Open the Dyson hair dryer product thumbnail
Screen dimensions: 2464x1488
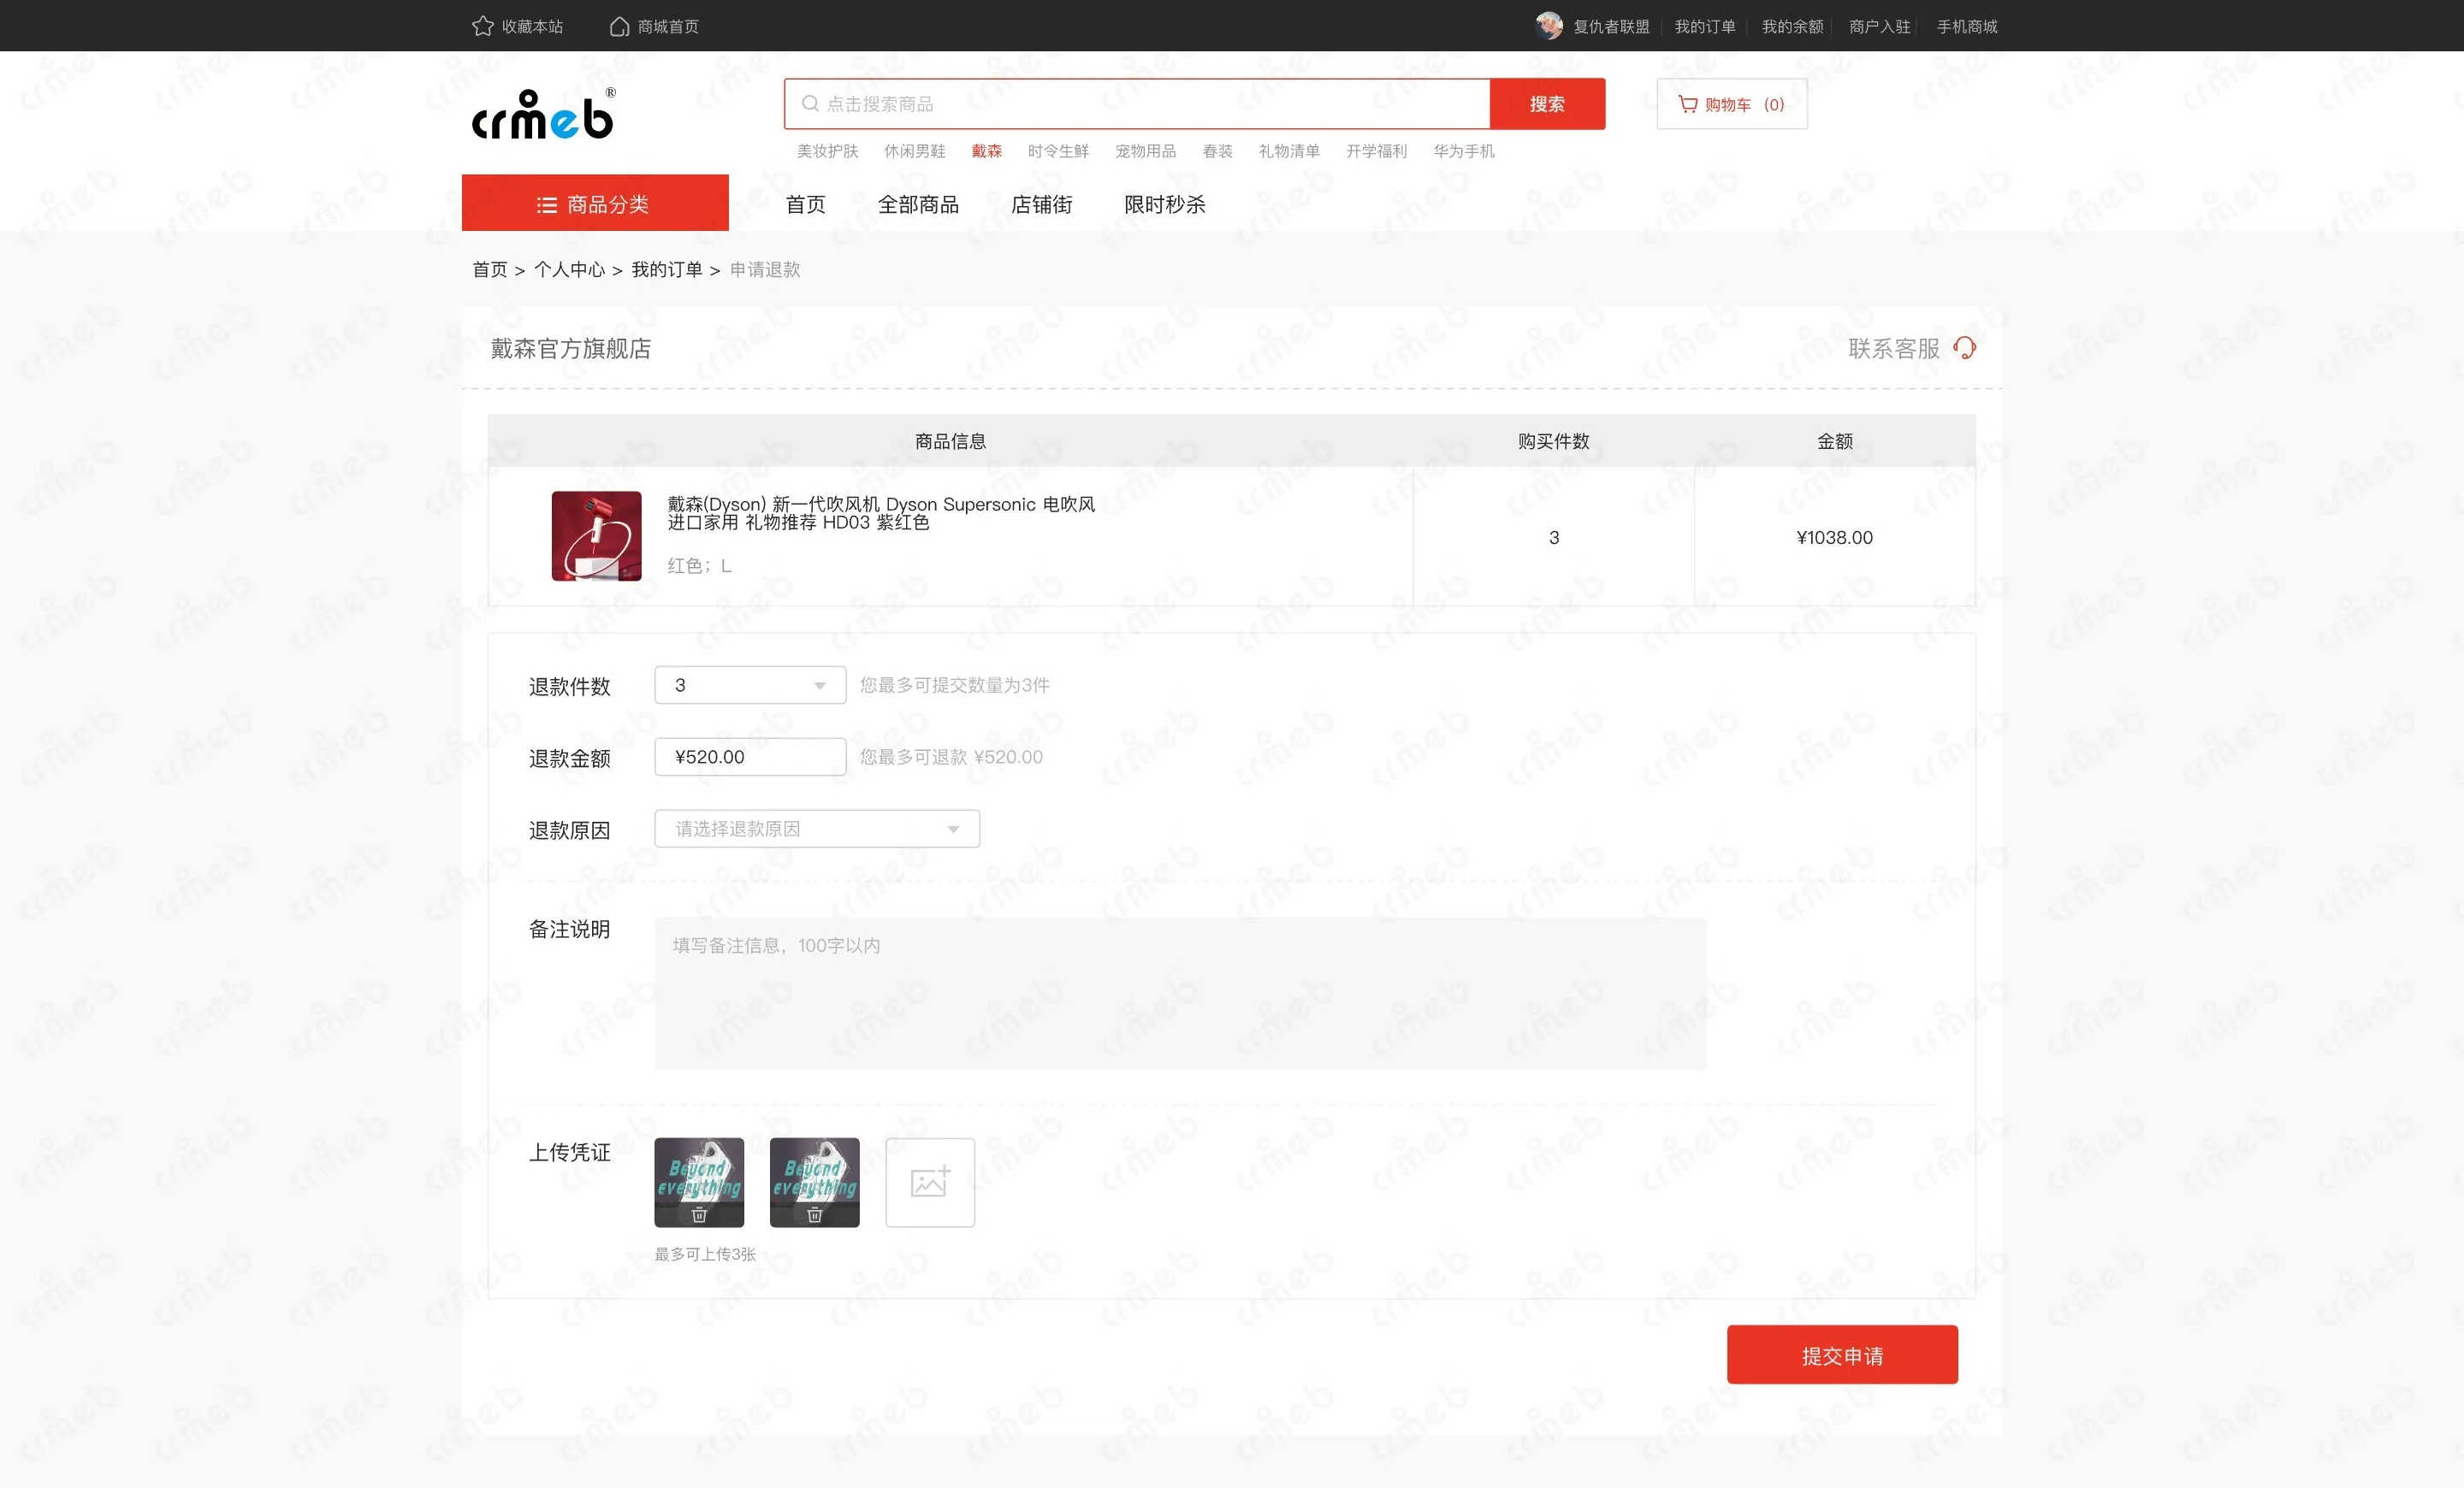point(596,535)
